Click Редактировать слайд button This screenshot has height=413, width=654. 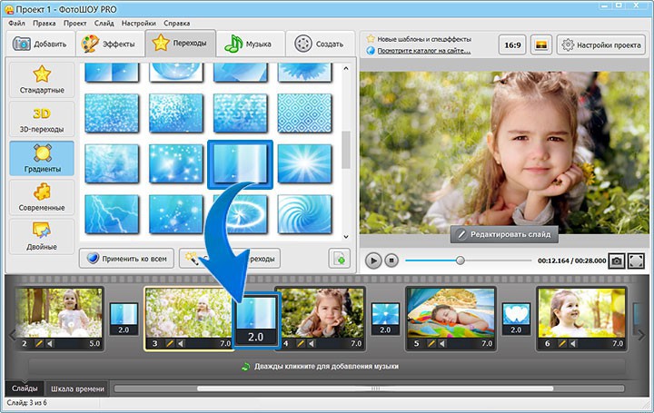(504, 234)
